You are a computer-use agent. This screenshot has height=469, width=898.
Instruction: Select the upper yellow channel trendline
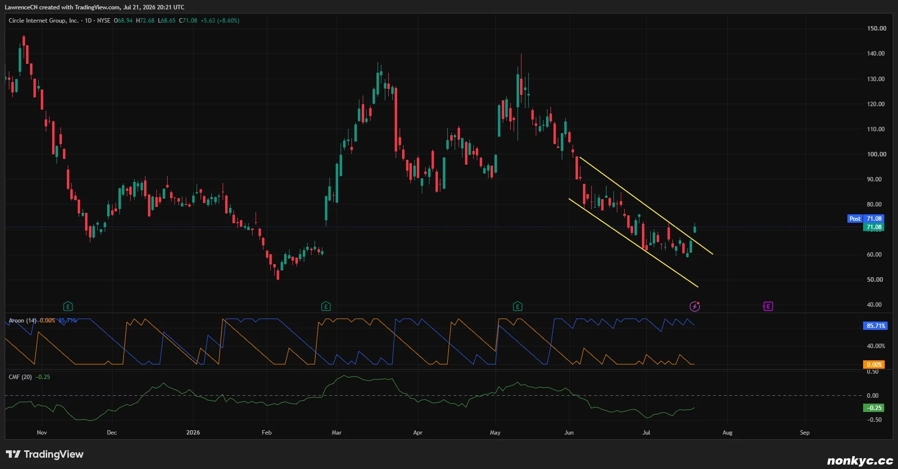646,205
